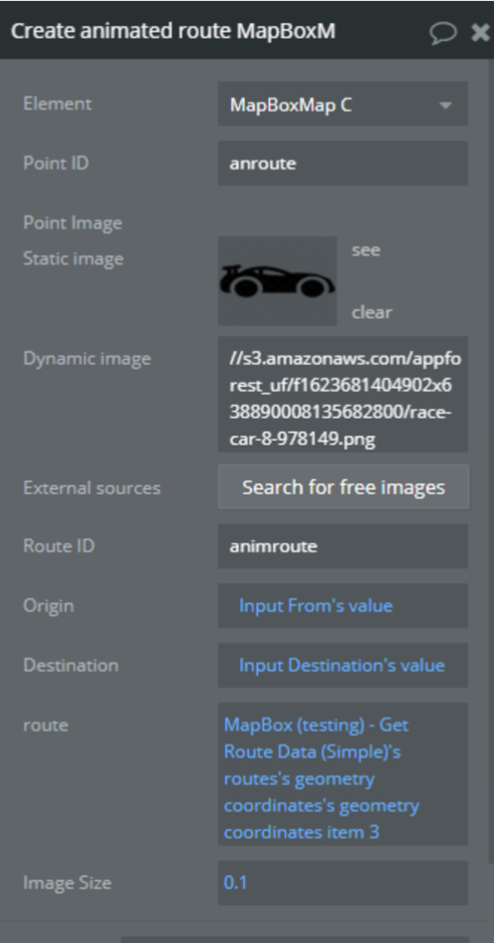Select the Point ID field with anroute
This screenshot has width=494, height=943.
[343, 162]
